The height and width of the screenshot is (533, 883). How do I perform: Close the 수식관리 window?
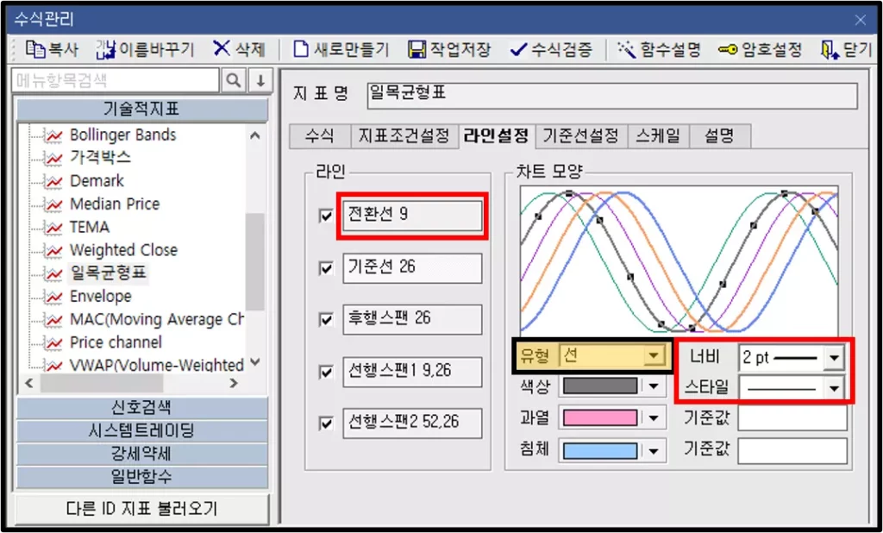(x=860, y=21)
